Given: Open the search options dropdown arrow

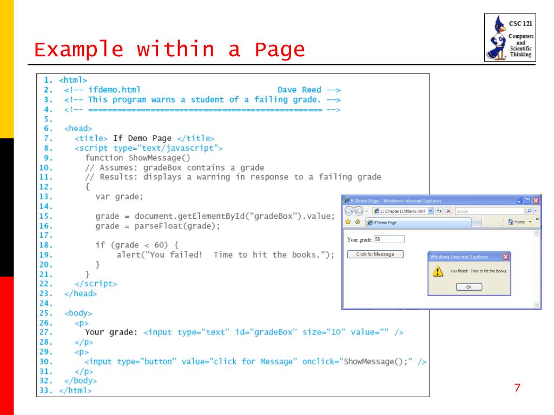Looking at the screenshot, I should point(536,211).
